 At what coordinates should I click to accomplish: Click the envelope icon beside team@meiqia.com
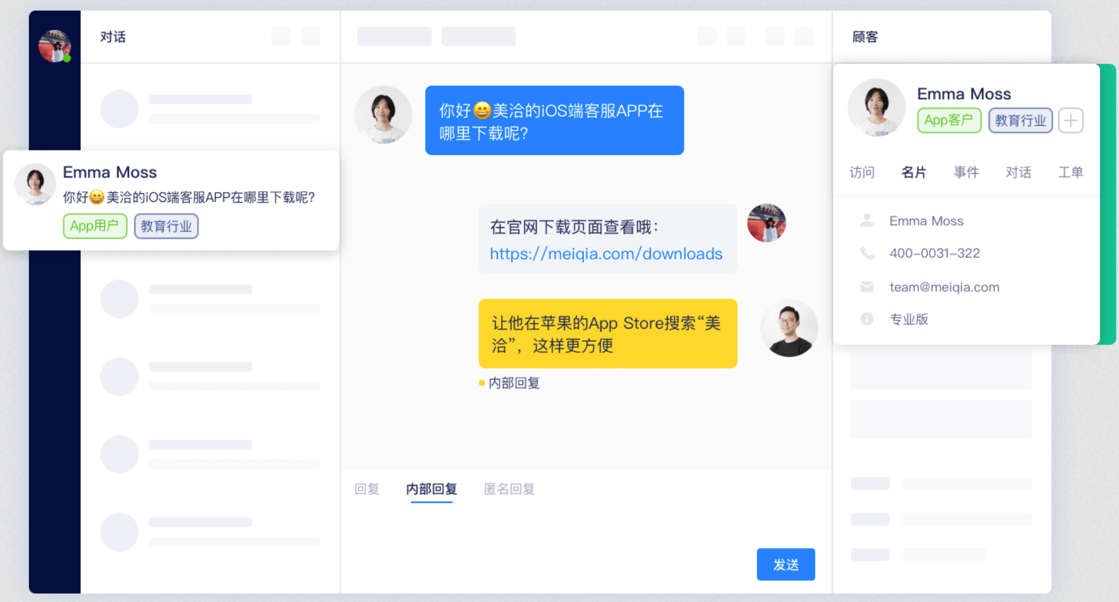click(x=867, y=287)
